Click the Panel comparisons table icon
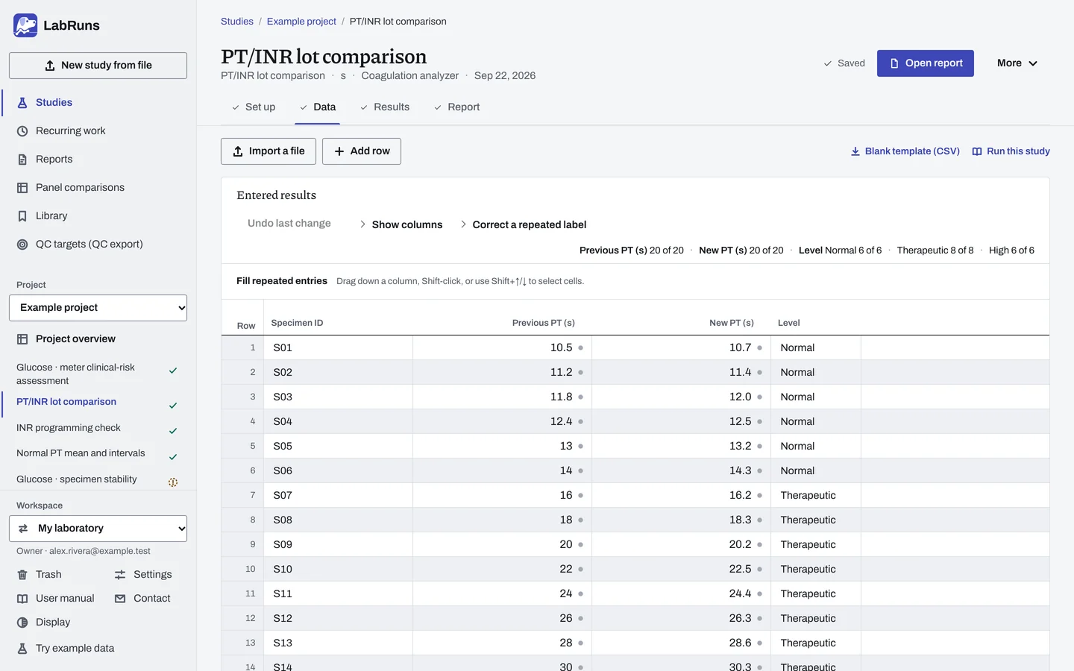The height and width of the screenshot is (671, 1074). pos(22,188)
